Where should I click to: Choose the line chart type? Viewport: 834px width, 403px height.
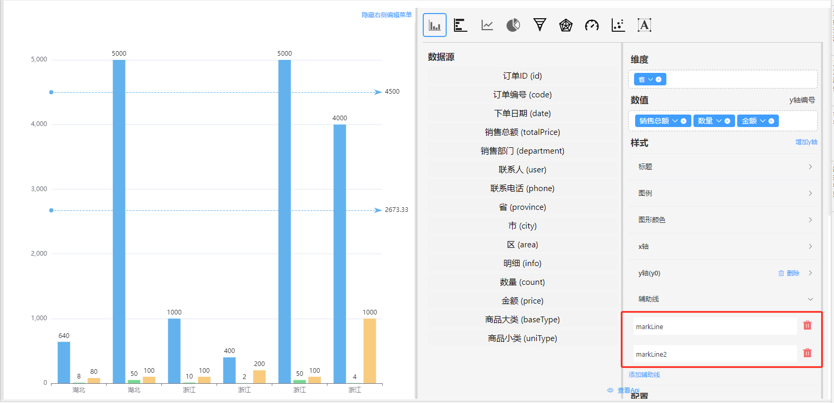487,25
